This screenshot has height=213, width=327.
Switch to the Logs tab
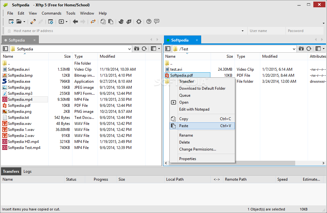27,171
